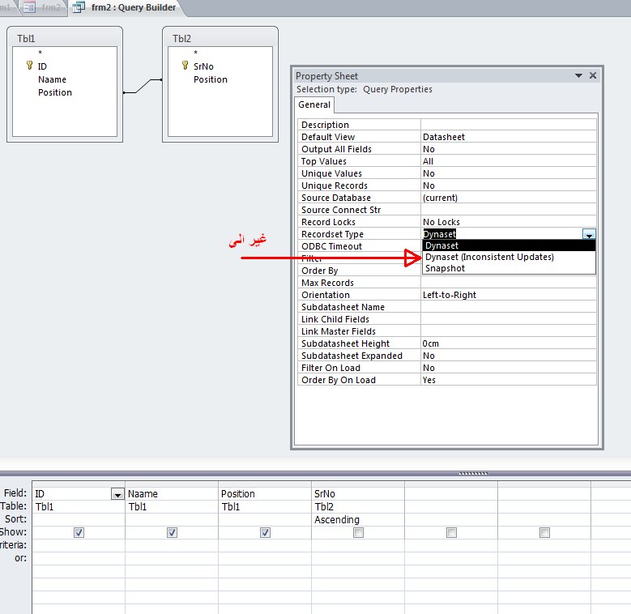Click the key icon next to SrNo
Image resolution: width=631 pixels, height=614 pixels.
[x=185, y=65]
